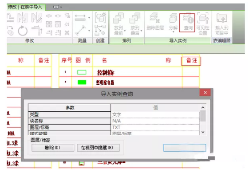Select the Rotate tool
Screen dimensions: 249x173
pos(23,31)
